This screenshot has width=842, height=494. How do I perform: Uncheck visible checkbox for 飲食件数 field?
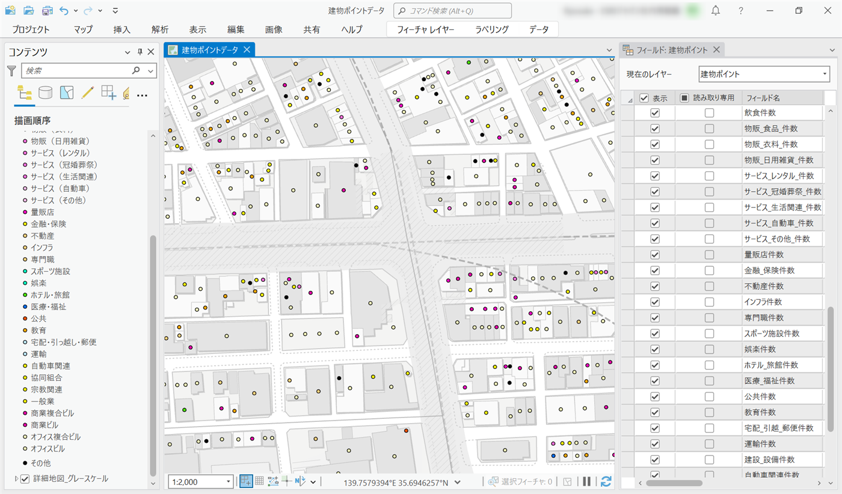[x=655, y=113]
